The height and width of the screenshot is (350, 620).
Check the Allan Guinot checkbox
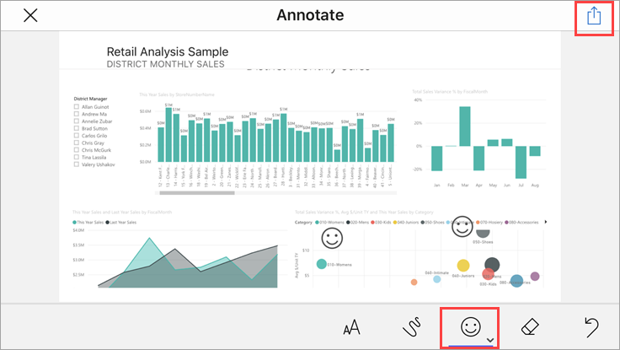(77, 107)
